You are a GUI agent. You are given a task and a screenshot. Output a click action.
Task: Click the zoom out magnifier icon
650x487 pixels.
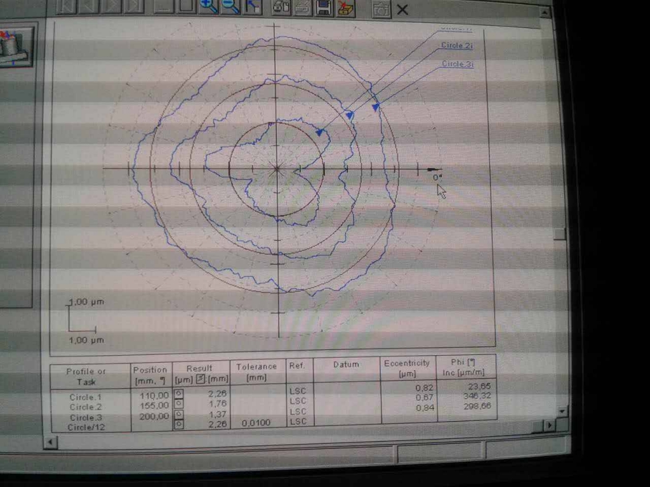pos(230,6)
